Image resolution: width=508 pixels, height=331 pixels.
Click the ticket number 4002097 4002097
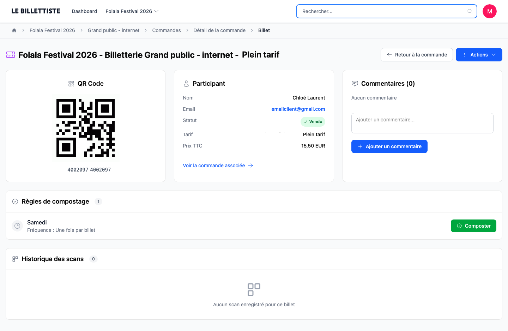pyautogui.click(x=89, y=170)
